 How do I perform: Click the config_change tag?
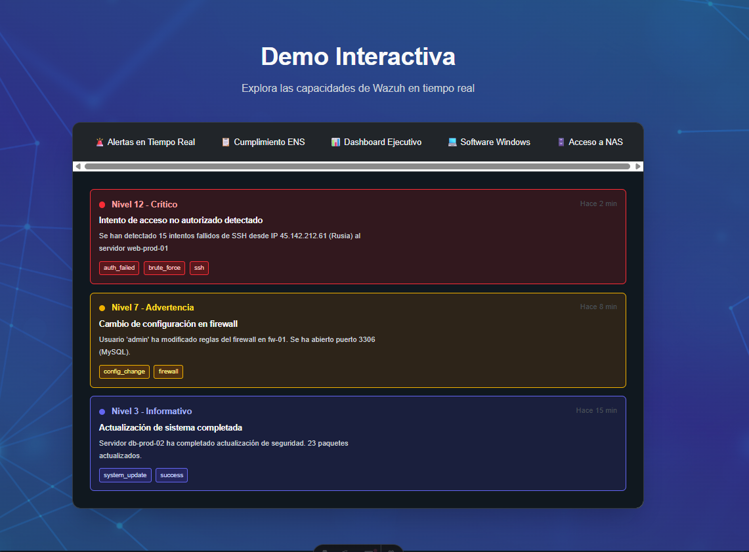pos(124,372)
